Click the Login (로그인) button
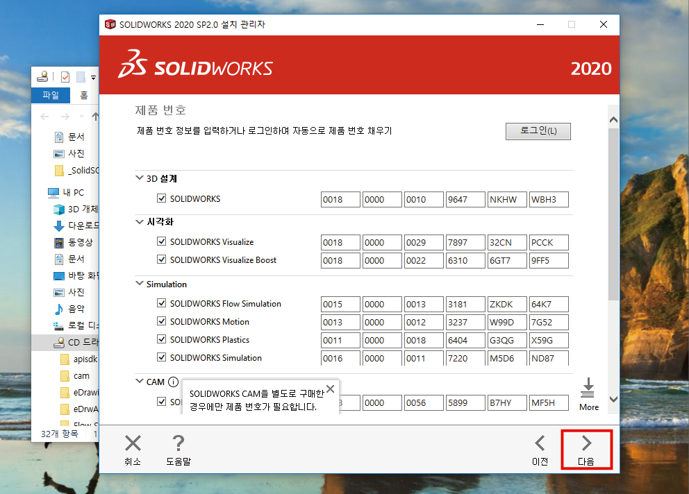Image resolution: width=689 pixels, height=494 pixels. pyautogui.click(x=538, y=131)
